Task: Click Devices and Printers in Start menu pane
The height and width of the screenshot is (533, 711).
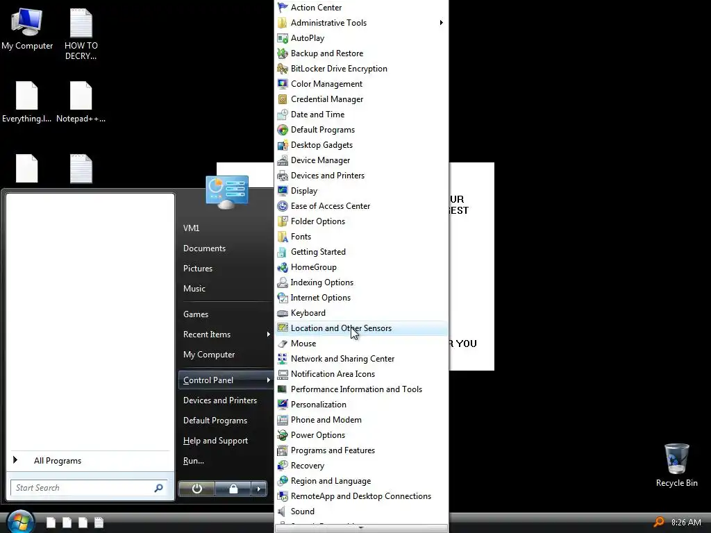Action: (220, 400)
